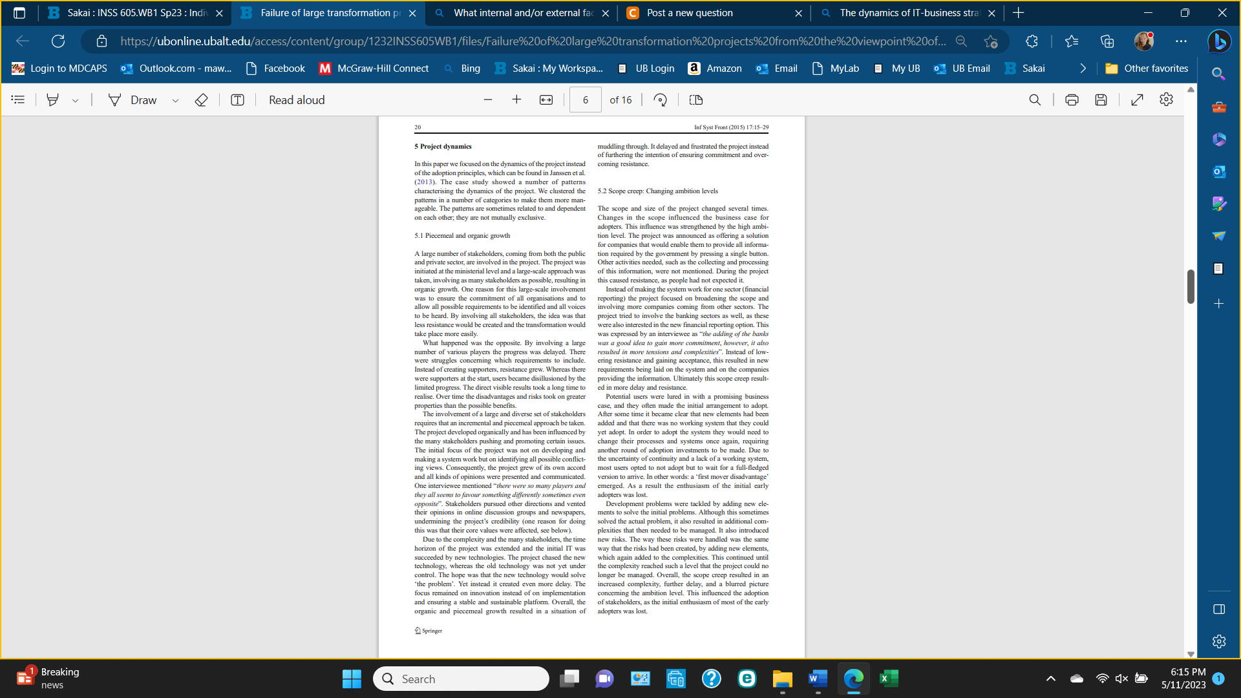The width and height of the screenshot is (1241, 698).
Task: Toggle the two-page view icon
Action: click(x=695, y=100)
